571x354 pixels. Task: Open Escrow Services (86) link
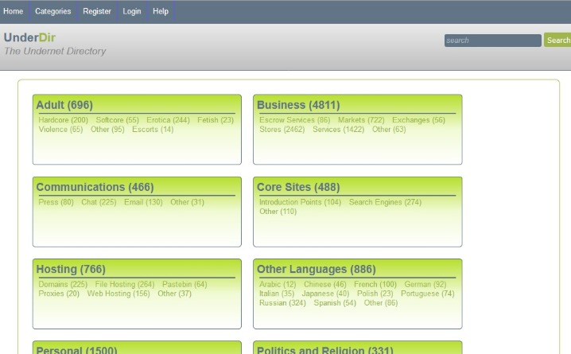click(x=294, y=120)
